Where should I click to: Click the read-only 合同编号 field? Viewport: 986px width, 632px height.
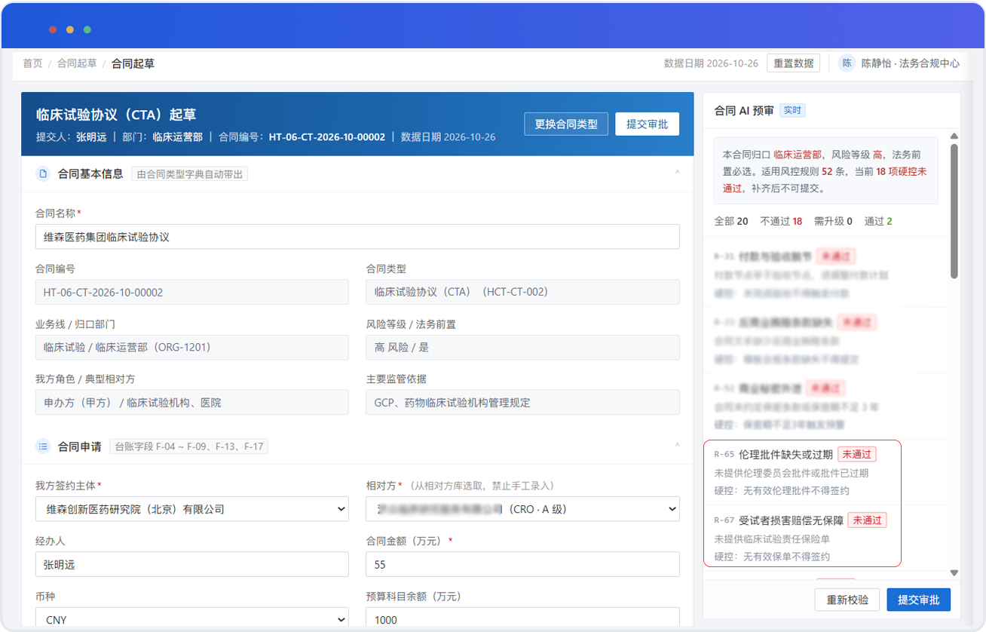coord(192,292)
